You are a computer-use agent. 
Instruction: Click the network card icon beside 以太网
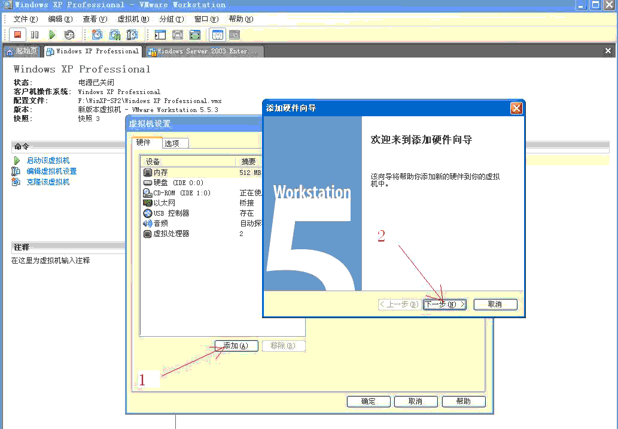pyautogui.click(x=147, y=203)
